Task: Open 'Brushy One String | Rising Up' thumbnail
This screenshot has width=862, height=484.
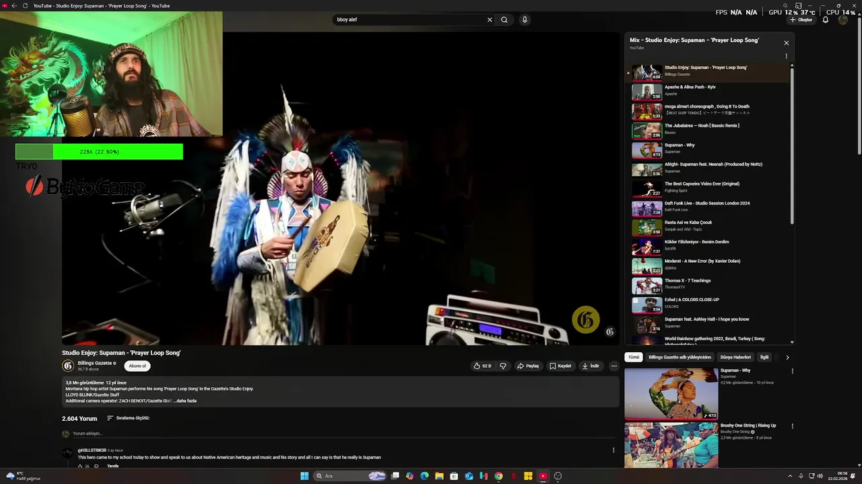Action: tap(671, 445)
